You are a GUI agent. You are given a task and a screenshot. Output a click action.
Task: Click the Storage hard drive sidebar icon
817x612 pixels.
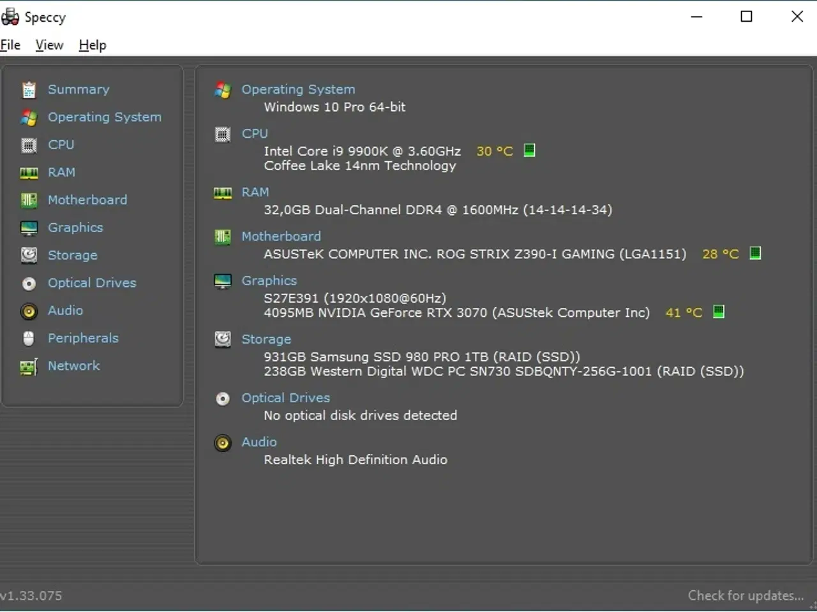click(29, 256)
